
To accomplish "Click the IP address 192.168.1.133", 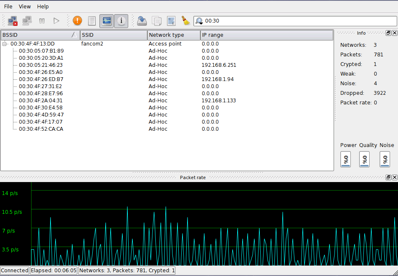I will 219,101.
